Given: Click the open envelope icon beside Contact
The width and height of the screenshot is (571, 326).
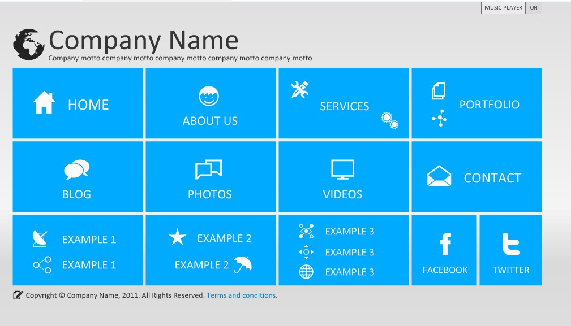Looking at the screenshot, I should (439, 177).
